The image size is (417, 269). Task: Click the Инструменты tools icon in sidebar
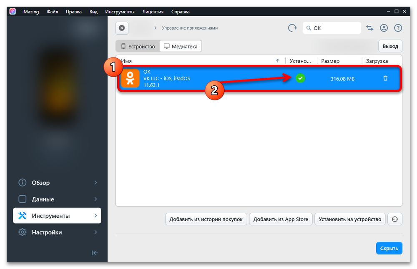coord(23,216)
